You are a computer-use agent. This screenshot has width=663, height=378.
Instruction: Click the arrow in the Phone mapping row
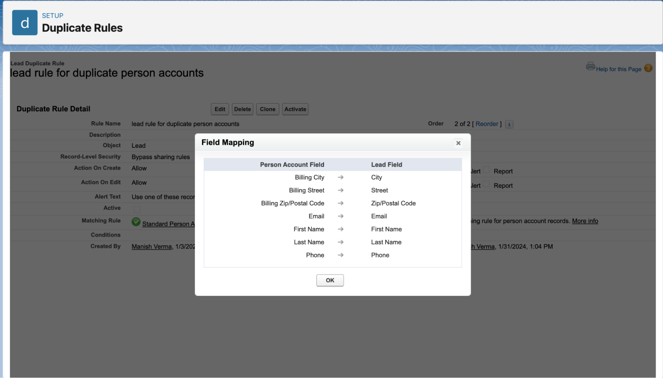coord(340,255)
